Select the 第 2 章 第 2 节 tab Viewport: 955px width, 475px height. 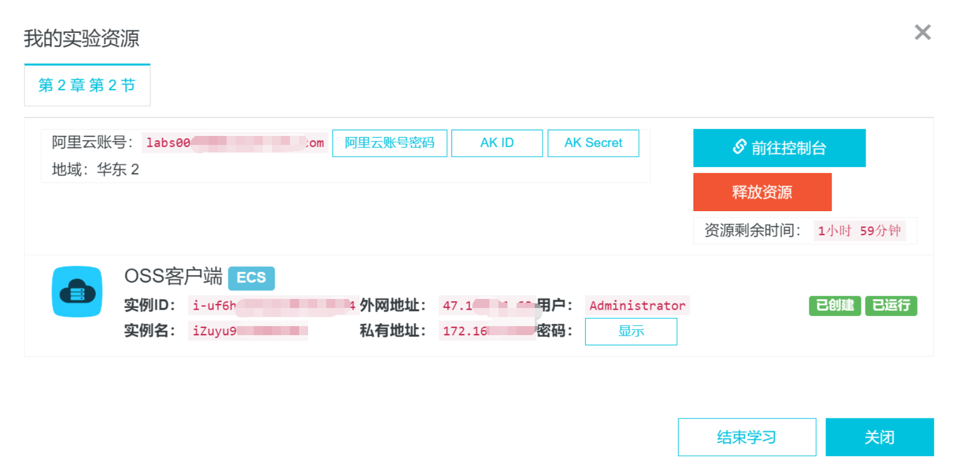87,85
